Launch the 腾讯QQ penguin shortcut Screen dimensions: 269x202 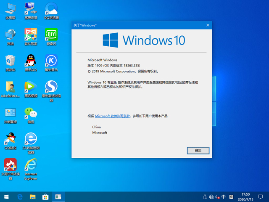[x=31, y=63]
